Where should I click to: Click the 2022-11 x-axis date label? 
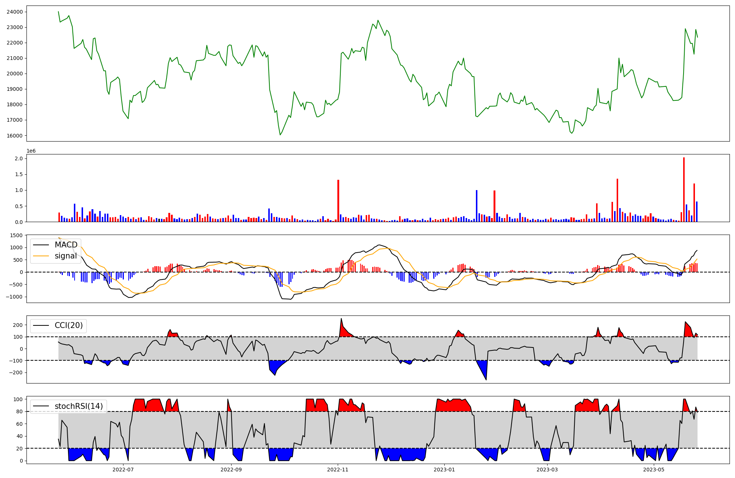click(x=338, y=470)
